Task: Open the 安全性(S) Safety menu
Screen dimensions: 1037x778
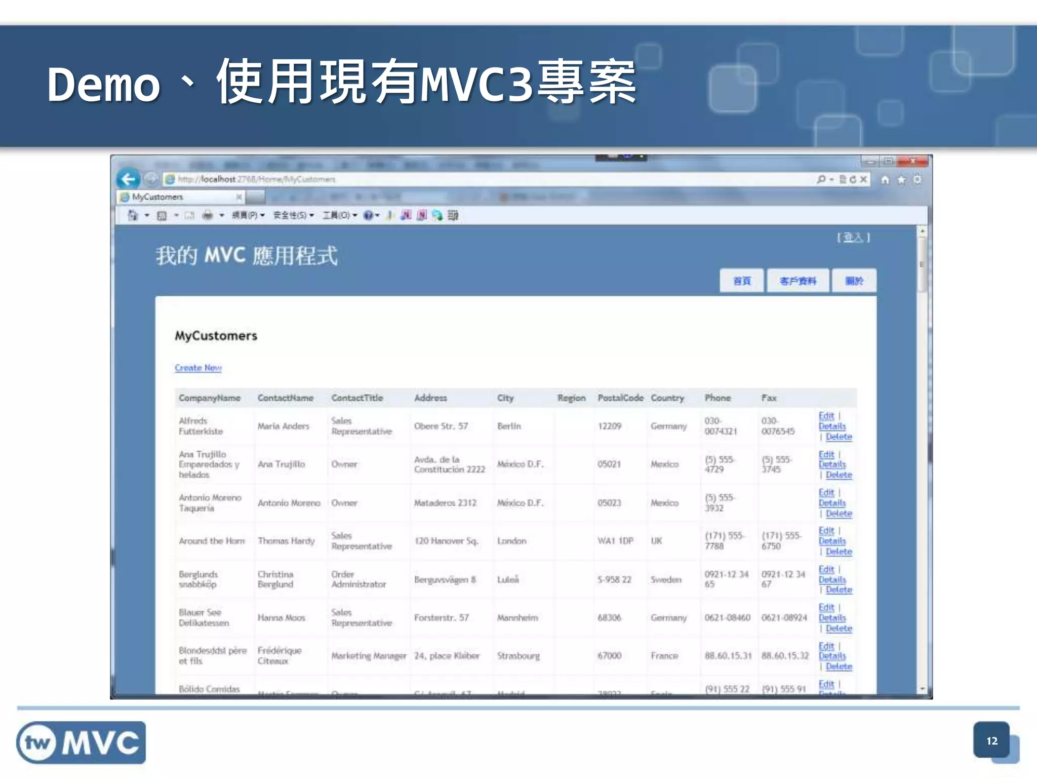Action: tap(294, 216)
